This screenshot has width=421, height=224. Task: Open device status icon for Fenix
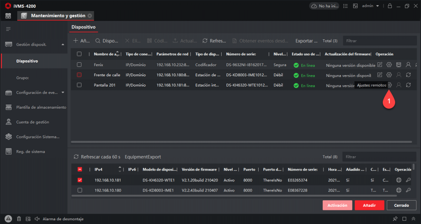point(399,64)
